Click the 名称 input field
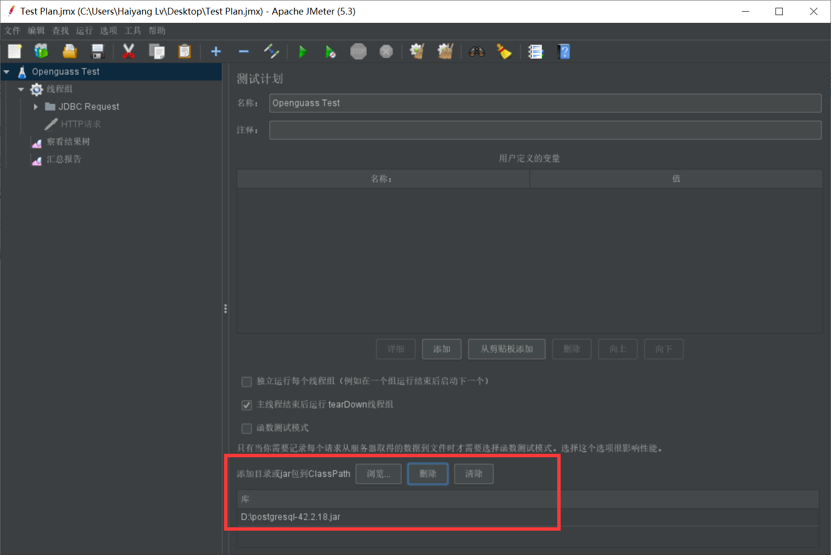The height and width of the screenshot is (555, 831). [545, 103]
